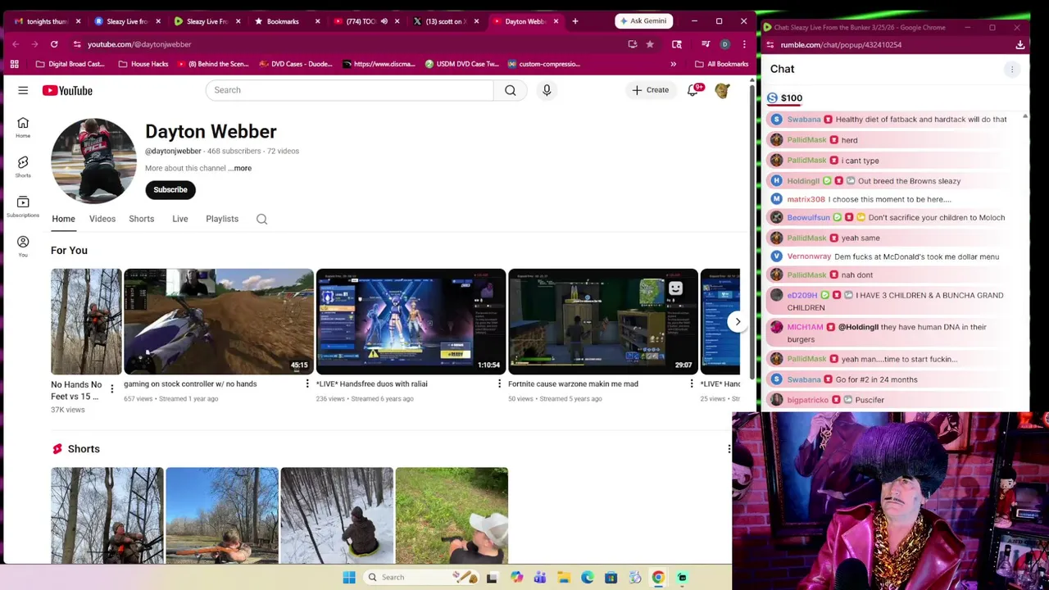This screenshot has width=1049, height=590.
Task: Open Chrome's three-dot menu
Action: (744, 44)
